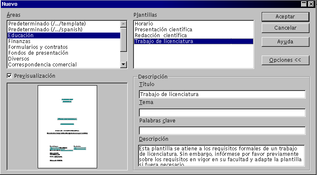317x175 pixels.
Task: Toggle the Previsualización checkbox
Action: 10,76
